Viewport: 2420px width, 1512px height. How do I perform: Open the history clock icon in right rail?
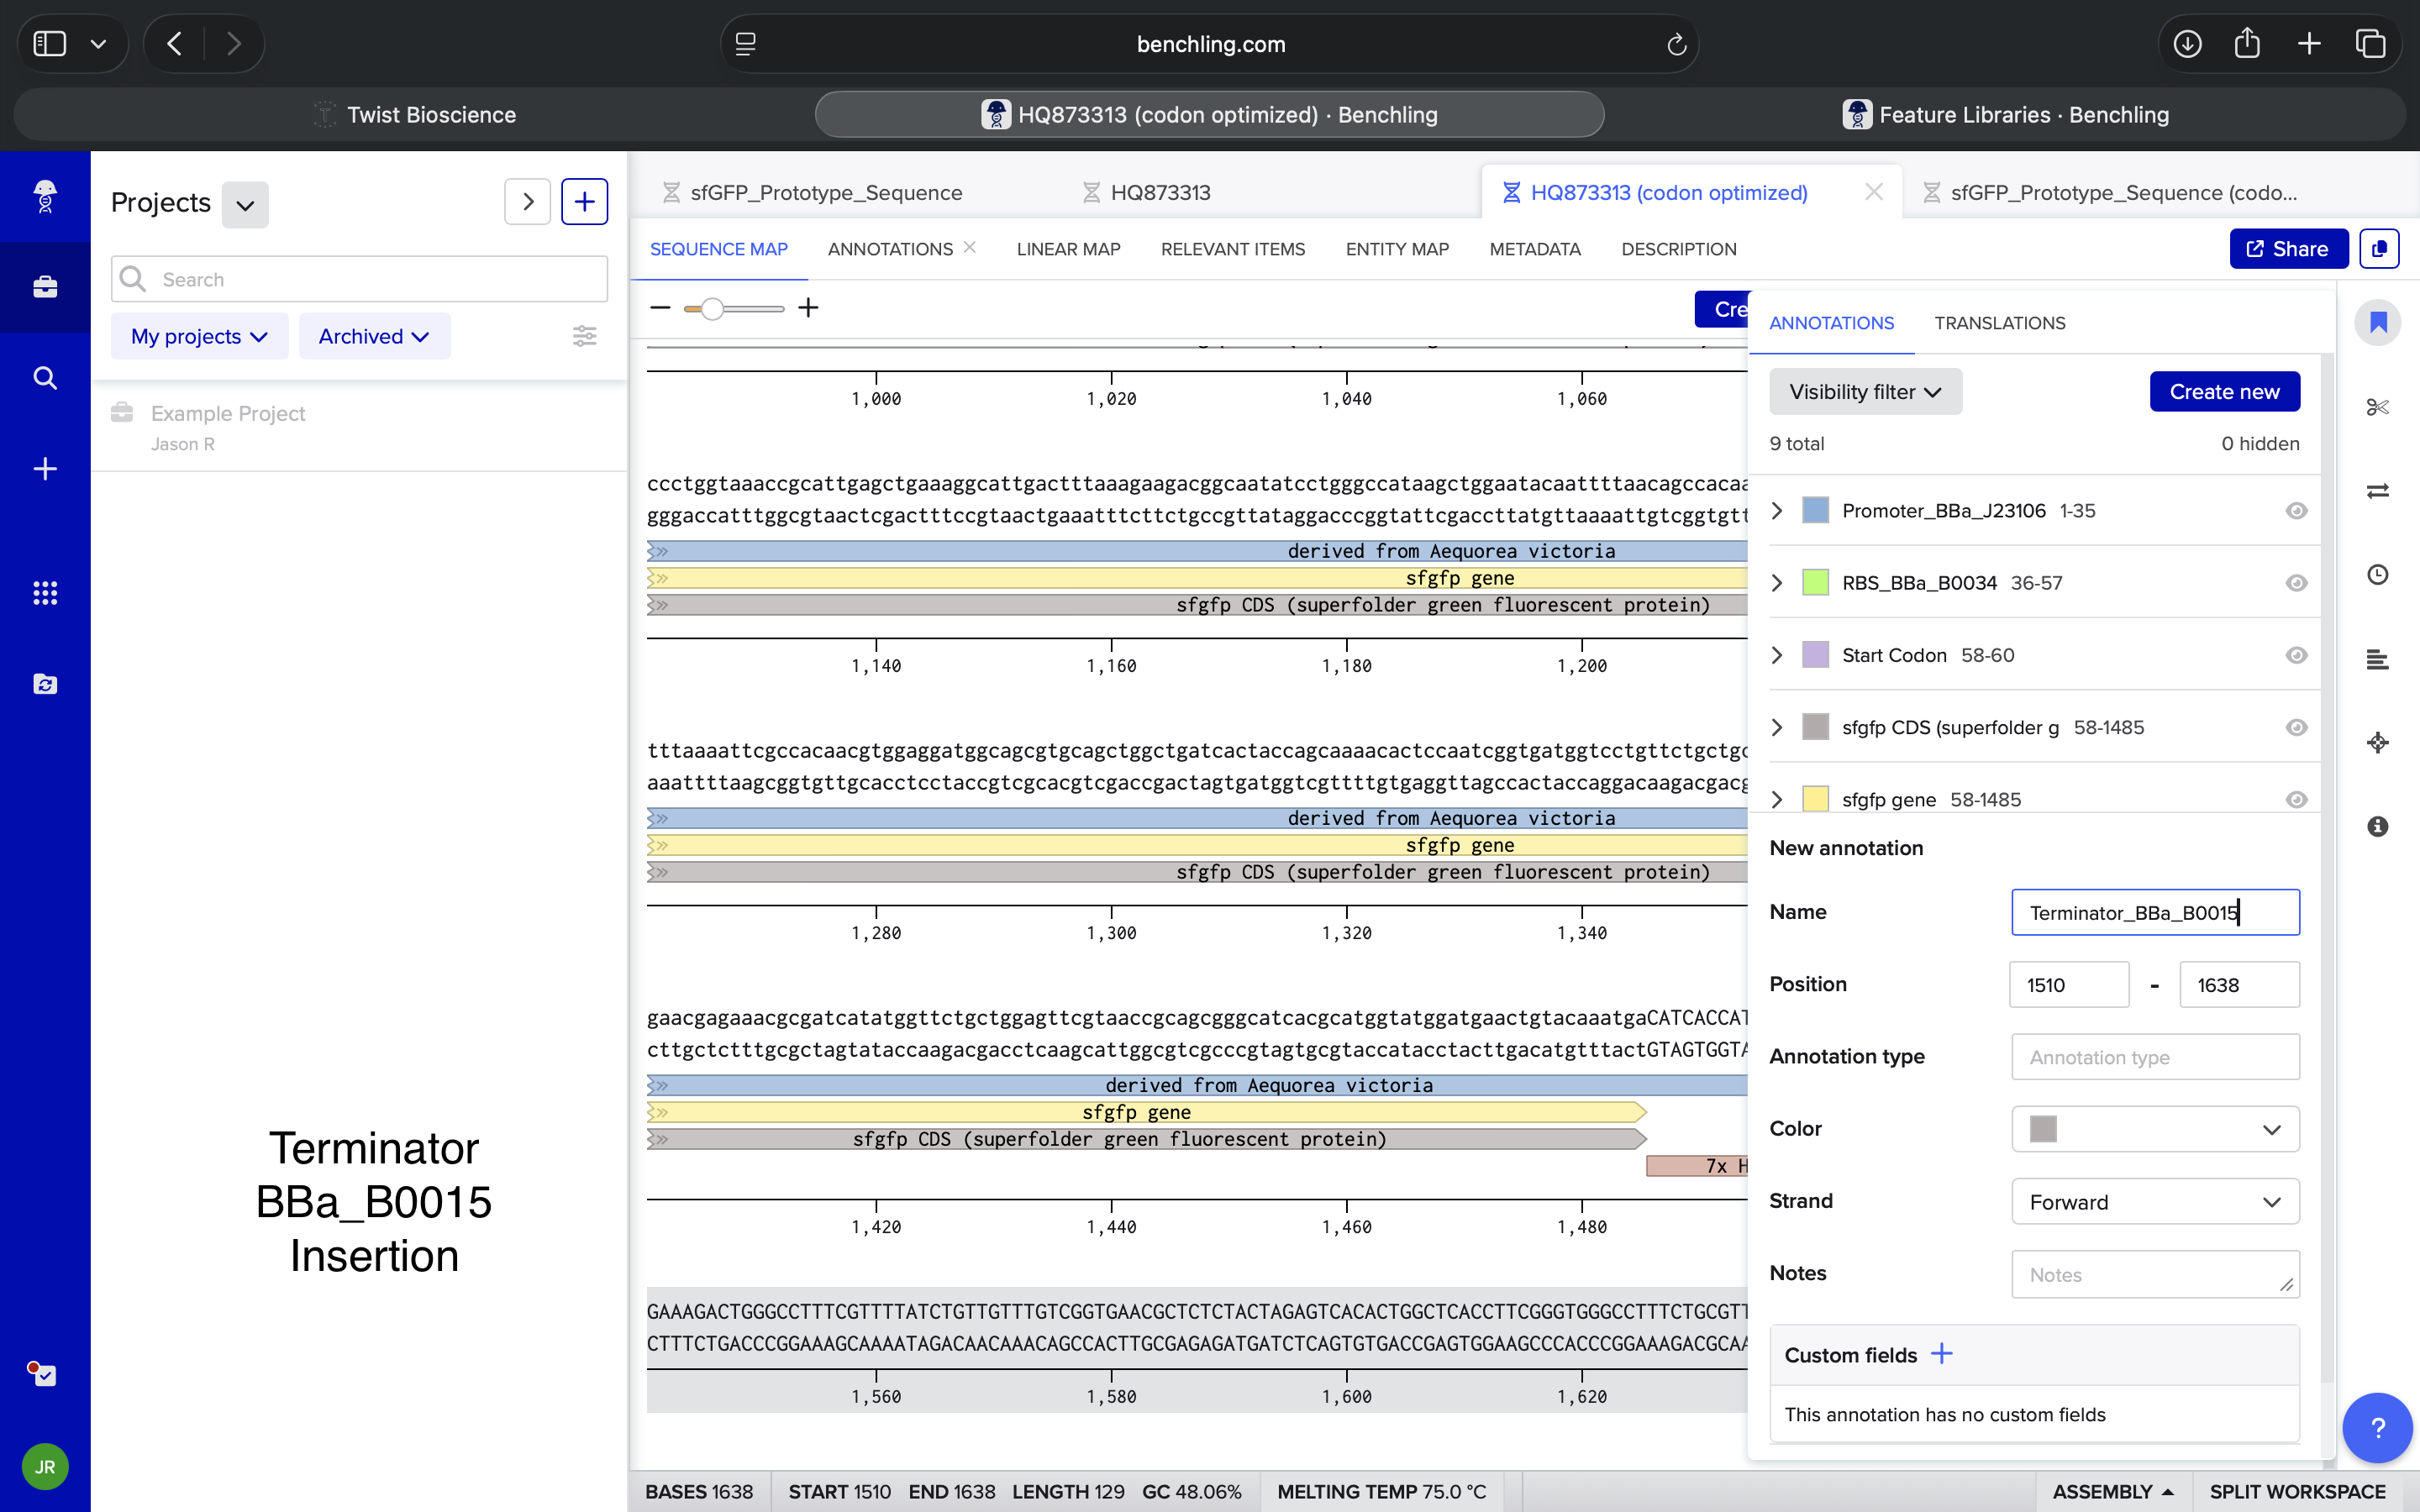tap(2377, 575)
